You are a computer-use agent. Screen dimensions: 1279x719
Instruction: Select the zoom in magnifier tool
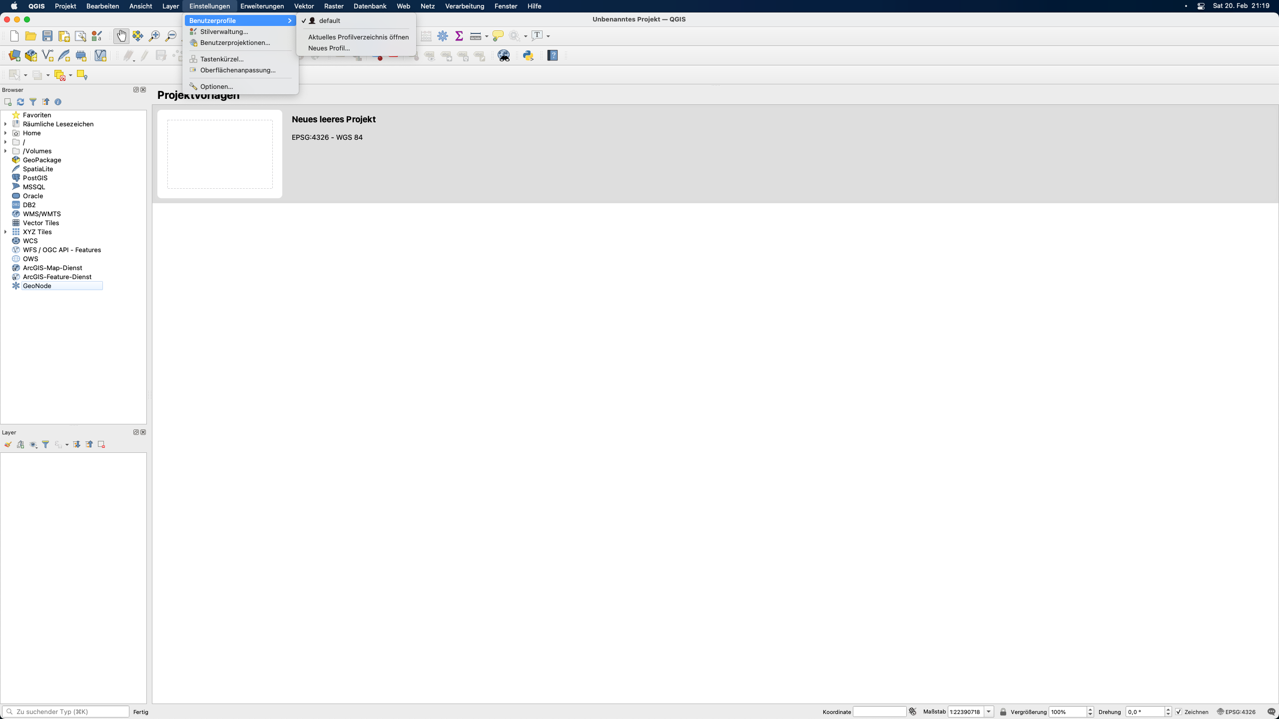coord(154,36)
